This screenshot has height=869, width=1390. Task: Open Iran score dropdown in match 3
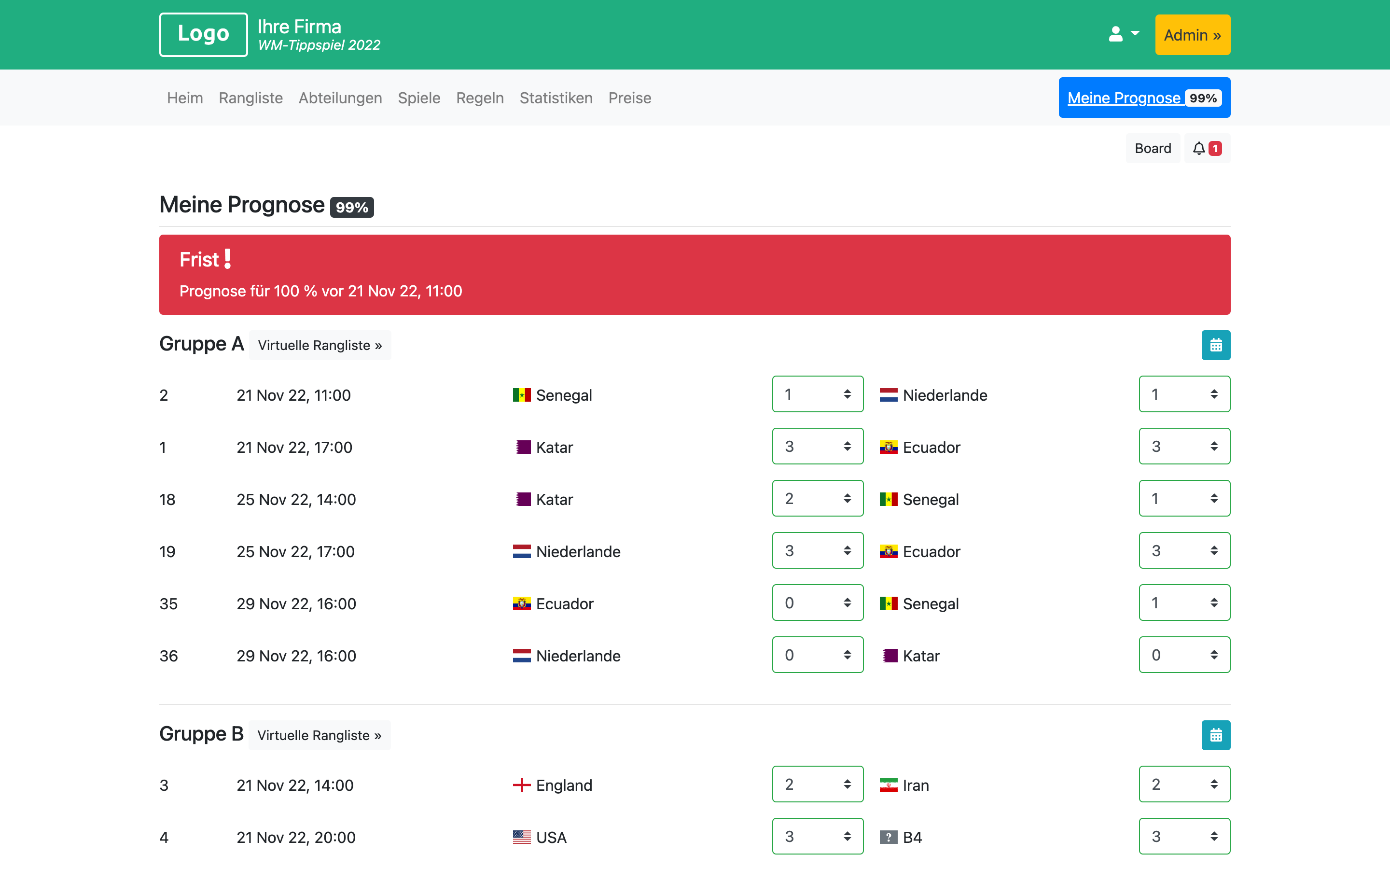click(x=1184, y=785)
